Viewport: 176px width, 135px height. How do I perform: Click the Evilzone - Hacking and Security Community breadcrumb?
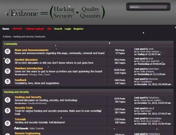pos(24,36)
